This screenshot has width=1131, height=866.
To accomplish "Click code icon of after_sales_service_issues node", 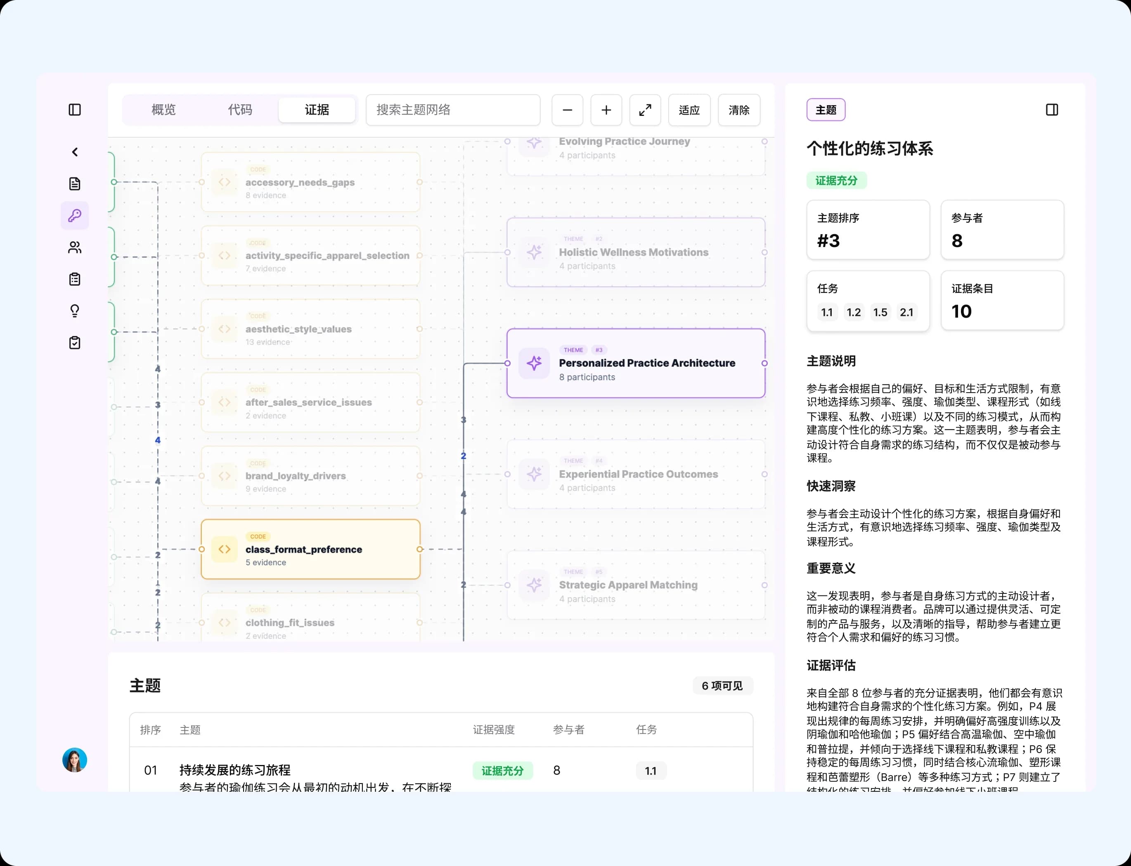I will [x=225, y=402].
